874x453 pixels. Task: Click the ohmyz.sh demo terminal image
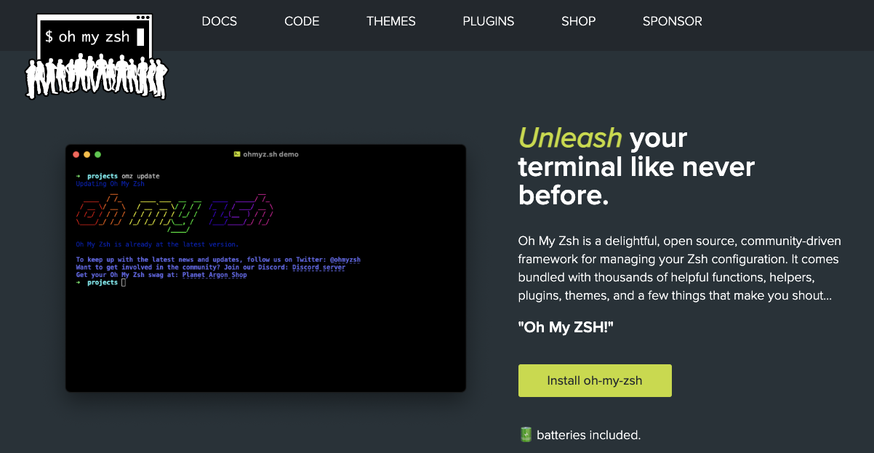pyautogui.click(x=265, y=268)
